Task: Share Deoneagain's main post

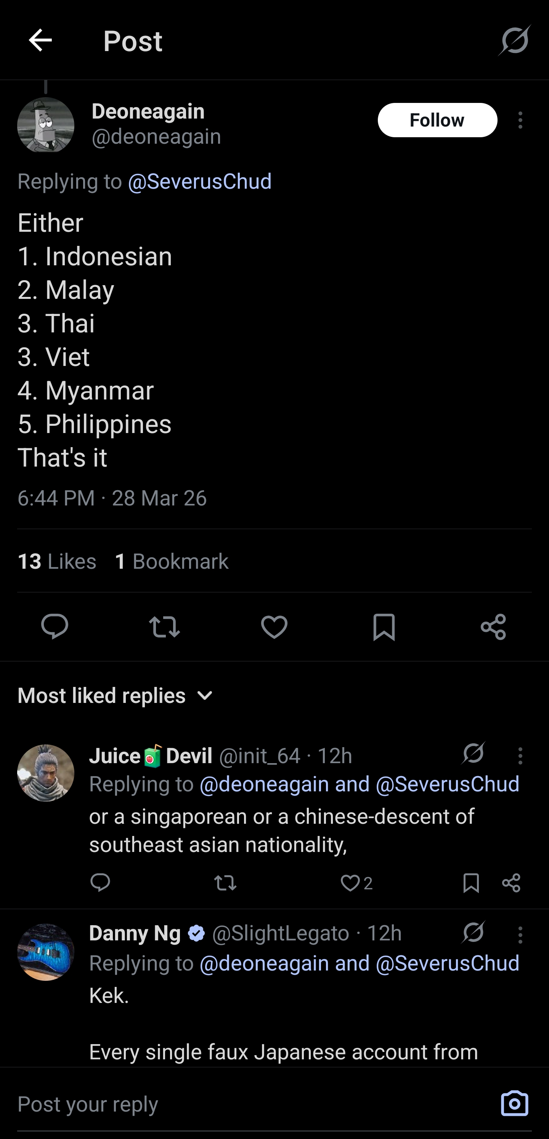Action: [x=493, y=626]
